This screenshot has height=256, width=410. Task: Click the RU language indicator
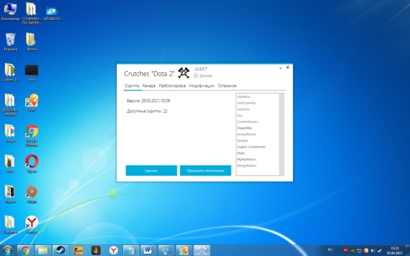(330, 250)
